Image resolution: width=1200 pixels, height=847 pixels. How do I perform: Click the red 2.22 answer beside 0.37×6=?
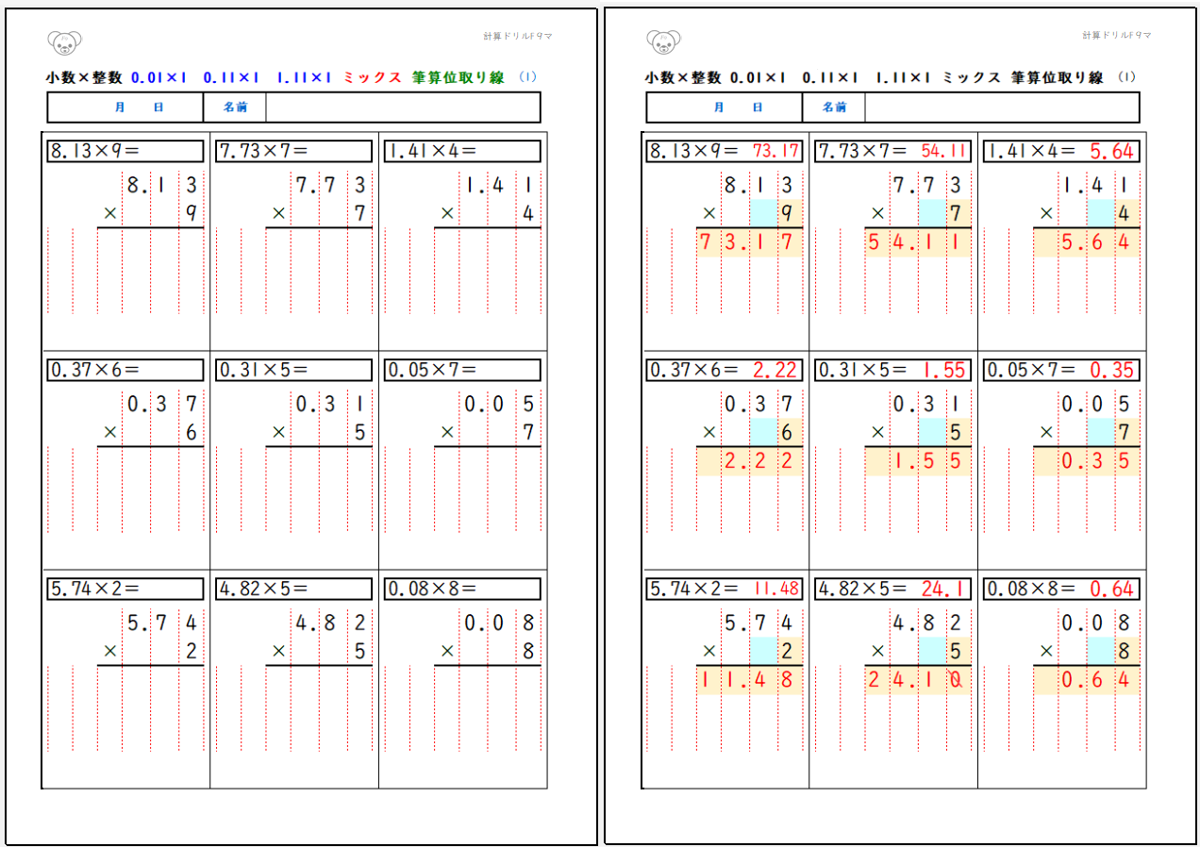(775, 370)
